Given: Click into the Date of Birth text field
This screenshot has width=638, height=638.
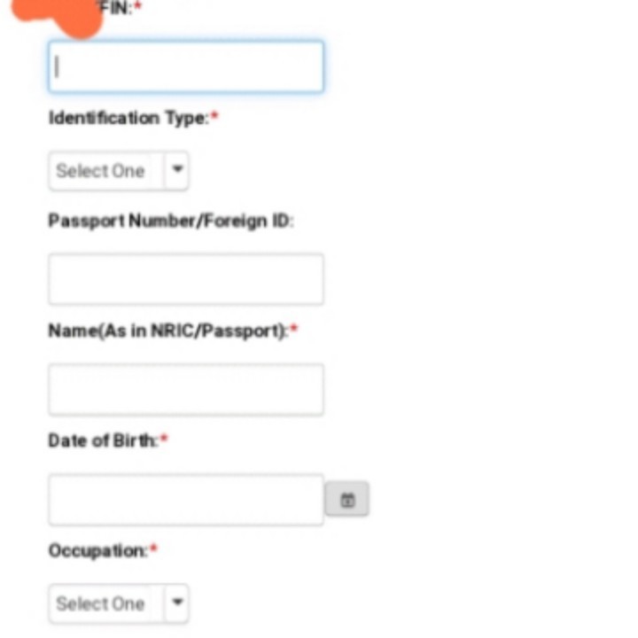Looking at the screenshot, I should [186, 500].
